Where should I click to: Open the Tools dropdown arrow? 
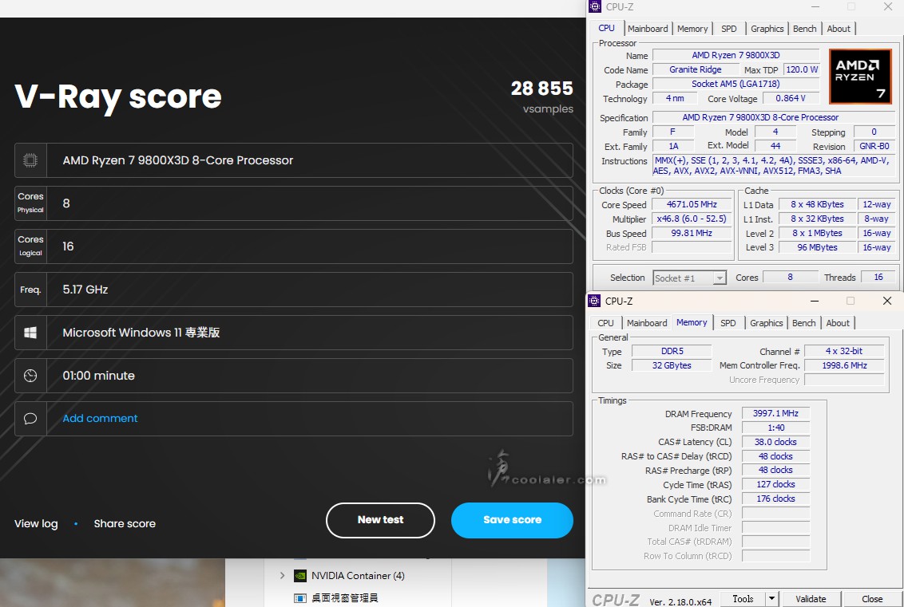coord(771,598)
